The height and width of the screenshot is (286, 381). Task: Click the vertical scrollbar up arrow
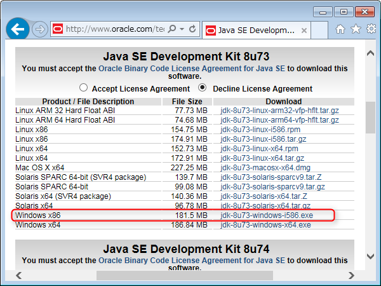click(371, 53)
